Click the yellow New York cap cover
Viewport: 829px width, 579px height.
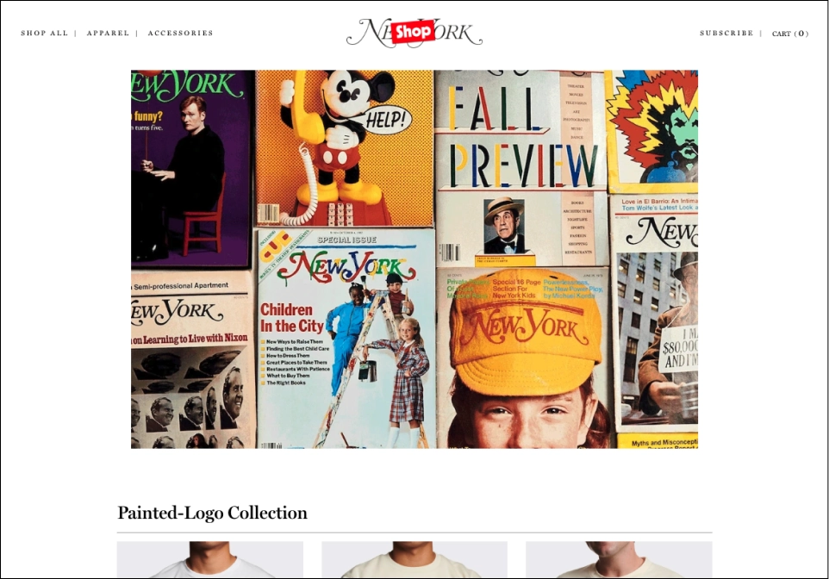[523, 358]
